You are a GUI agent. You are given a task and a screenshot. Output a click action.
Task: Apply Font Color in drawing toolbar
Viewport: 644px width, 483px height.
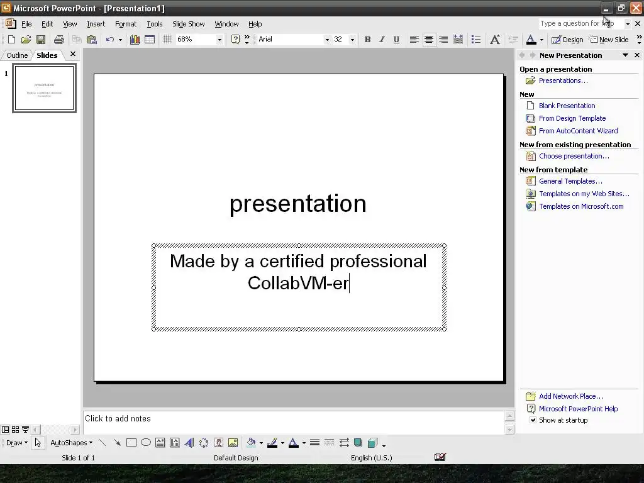[x=294, y=442]
